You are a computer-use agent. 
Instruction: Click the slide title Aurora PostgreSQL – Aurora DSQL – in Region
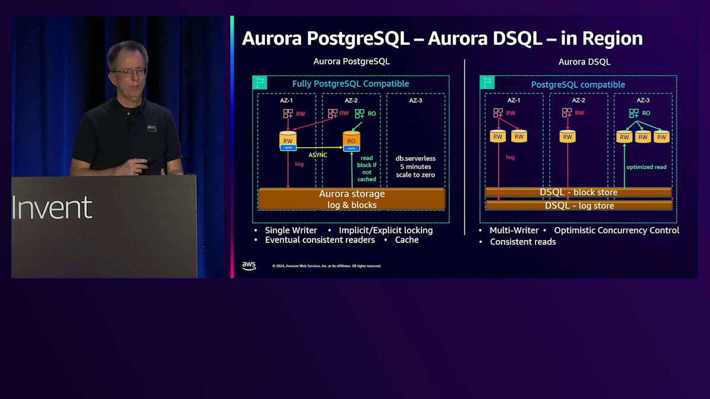[x=442, y=38]
